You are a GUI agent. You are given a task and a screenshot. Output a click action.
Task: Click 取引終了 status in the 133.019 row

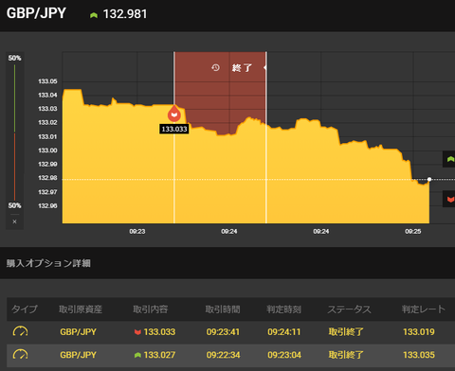click(346, 332)
